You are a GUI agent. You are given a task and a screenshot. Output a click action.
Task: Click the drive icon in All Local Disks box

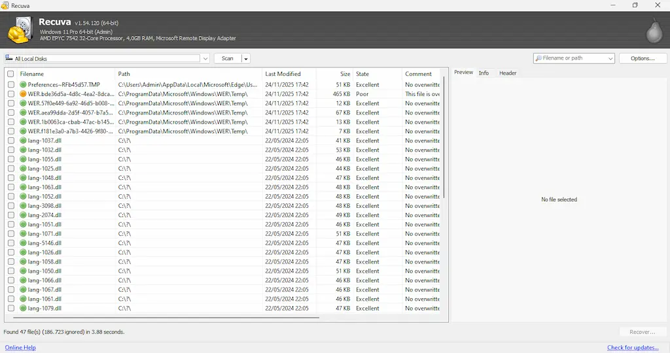(x=9, y=58)
